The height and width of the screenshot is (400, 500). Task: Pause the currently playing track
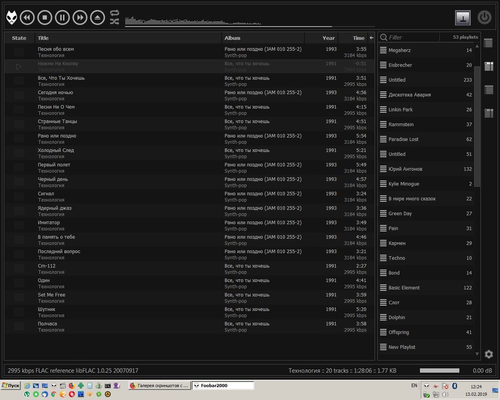click(x=62, y=18)
